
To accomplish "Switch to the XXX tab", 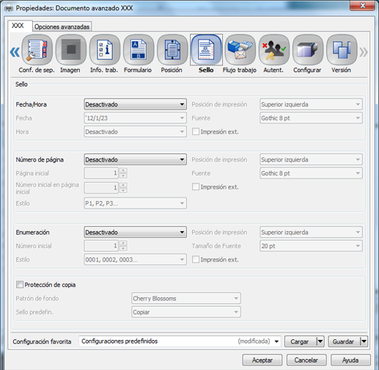I will (x=20, y=26).
